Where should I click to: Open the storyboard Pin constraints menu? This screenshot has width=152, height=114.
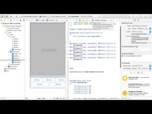[60, 98]
